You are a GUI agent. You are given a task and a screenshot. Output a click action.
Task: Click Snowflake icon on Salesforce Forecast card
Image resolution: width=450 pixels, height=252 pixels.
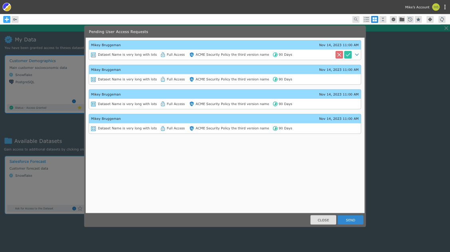click(11, 175)
